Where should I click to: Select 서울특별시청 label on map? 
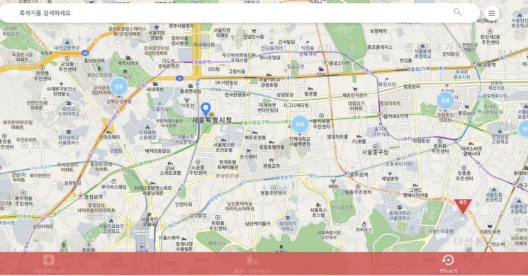(212, 120)
